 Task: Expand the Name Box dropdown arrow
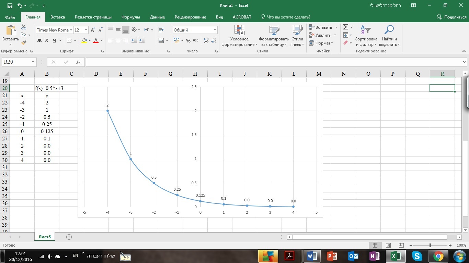33,62
